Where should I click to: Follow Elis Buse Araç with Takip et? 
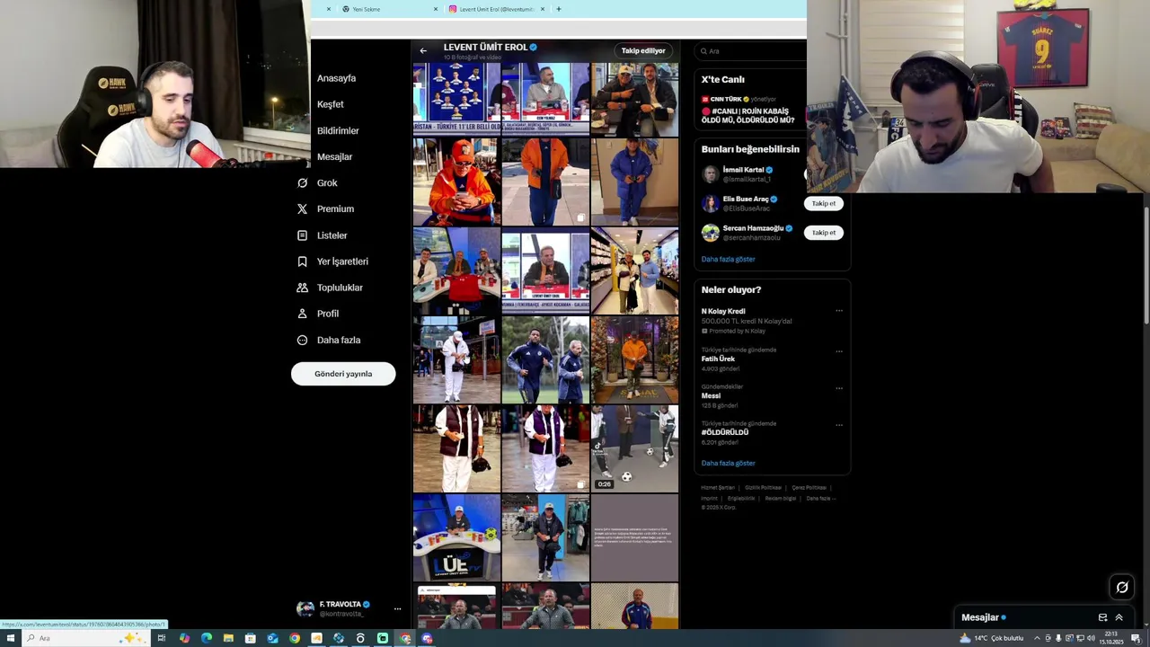click(x=823, y=203)
